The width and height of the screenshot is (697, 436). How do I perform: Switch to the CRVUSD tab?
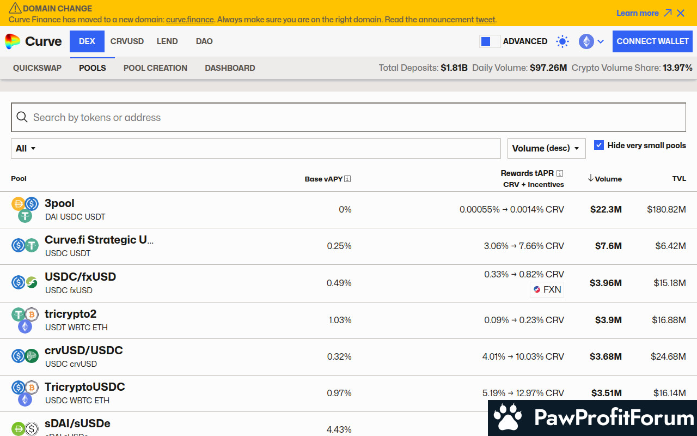[127, 41]
